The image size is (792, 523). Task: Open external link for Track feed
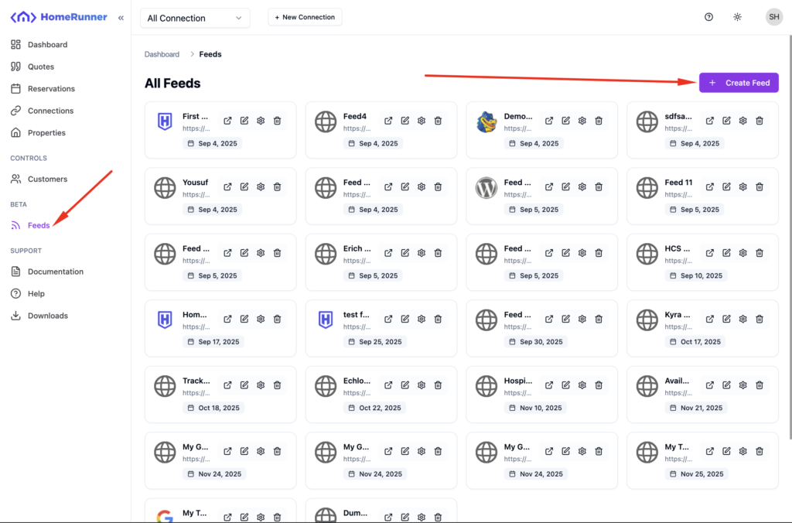[227, 385]
